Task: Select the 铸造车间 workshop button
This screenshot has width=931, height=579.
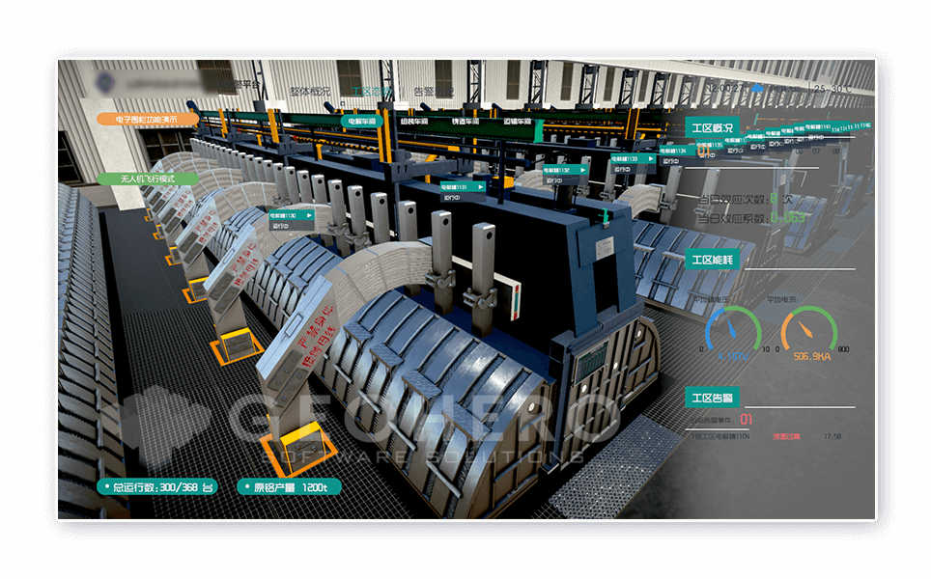Action: pos(467,122)
